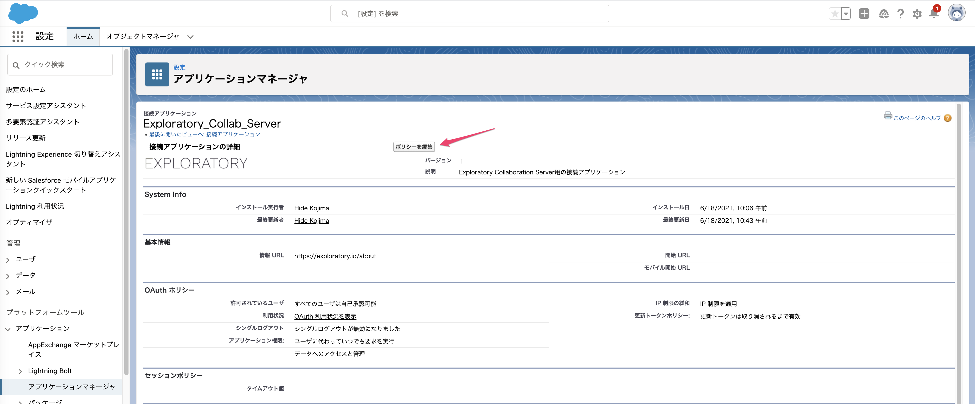Viewport: 975px width, 404px height.
Task: Focus the global setup search field
Action: click(469, 14)
